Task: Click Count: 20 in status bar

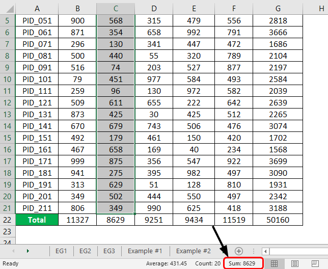Action: pos(208,263)
